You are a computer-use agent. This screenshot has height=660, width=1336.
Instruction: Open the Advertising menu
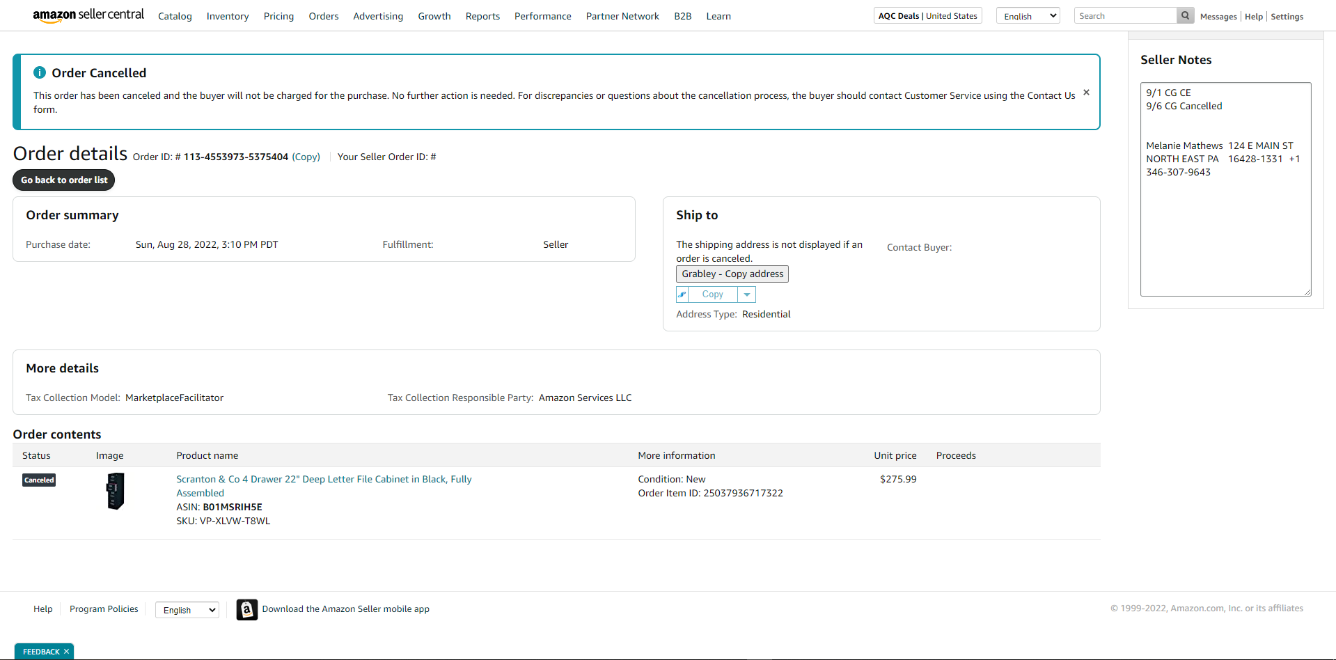(378, 16)
